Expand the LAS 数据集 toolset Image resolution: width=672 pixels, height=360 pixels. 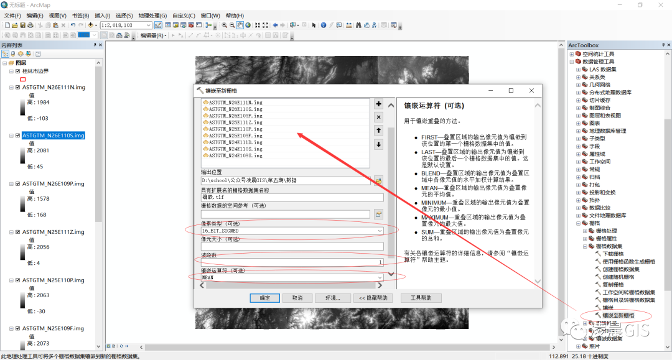click(x=578, y=70)
